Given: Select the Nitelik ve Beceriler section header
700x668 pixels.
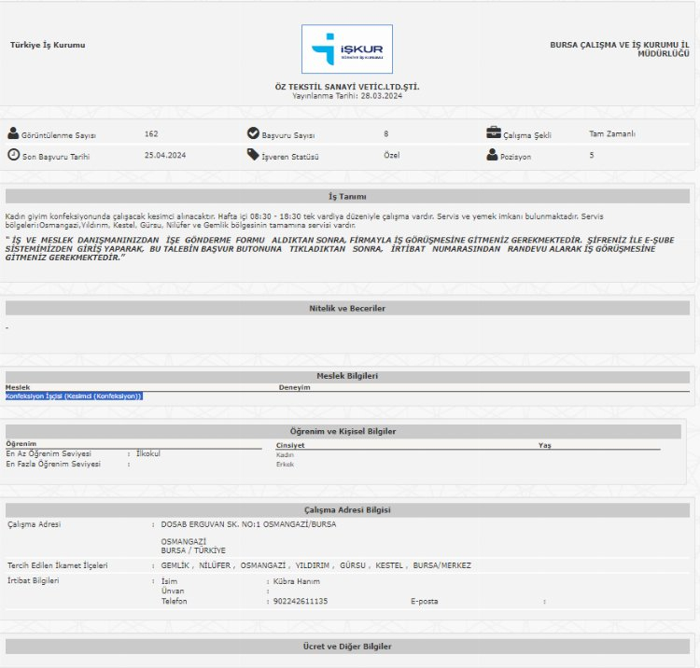Looking at the screenshot, I should [x=347, y=308].
